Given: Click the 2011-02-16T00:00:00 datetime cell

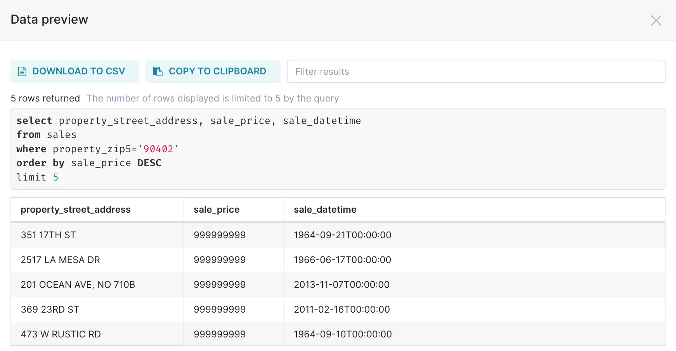Looking at the screenshot, I should pyautogui.click(x=341, y=310).
